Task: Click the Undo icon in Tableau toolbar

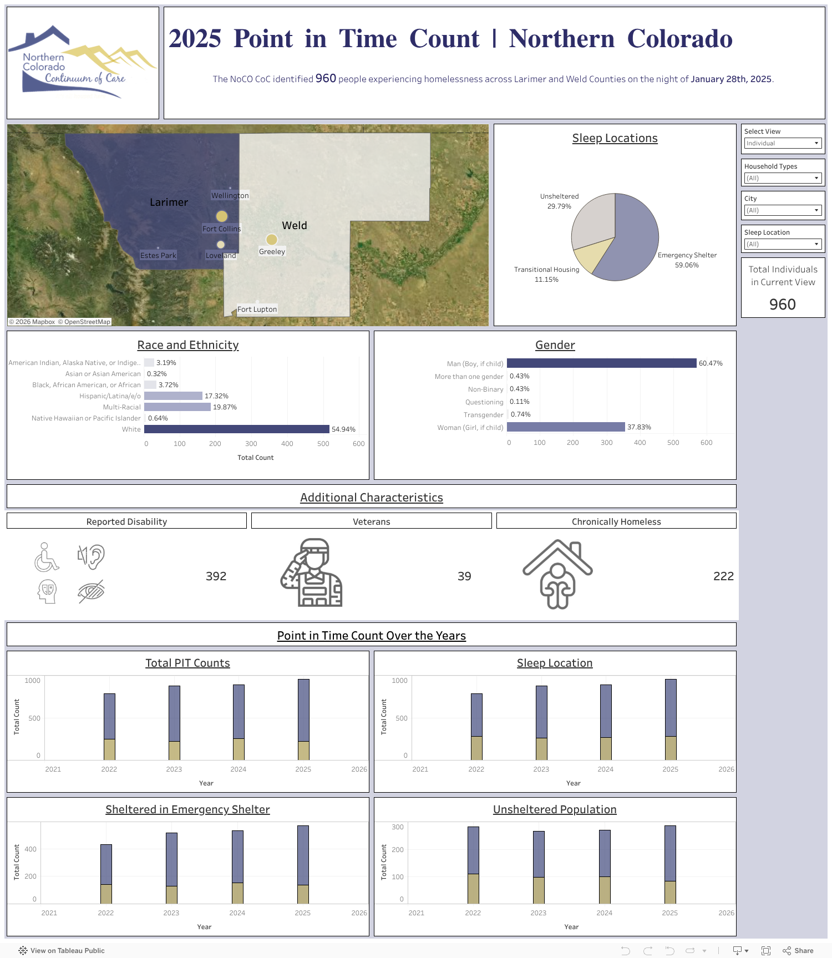Action: pyautogui.click(x=626, y=951)
